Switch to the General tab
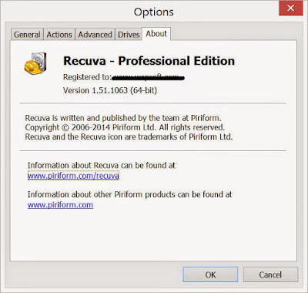The width and height of the screenshot is (308, 293). 27,35
